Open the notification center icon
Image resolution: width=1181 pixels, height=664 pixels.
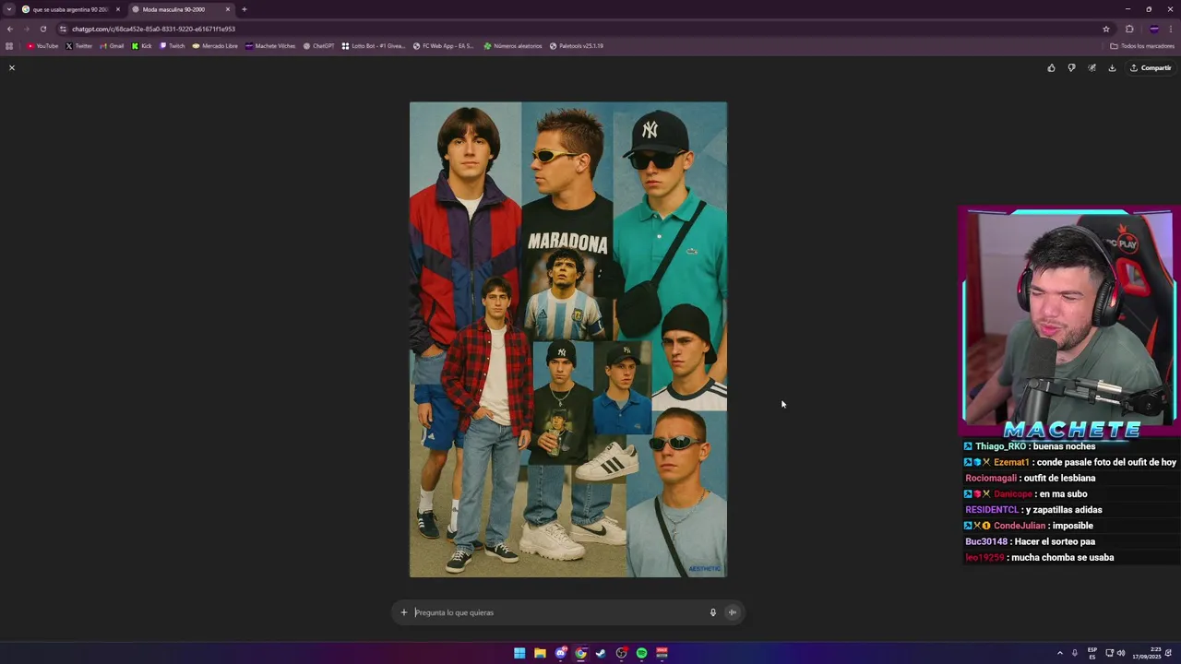click(1169, 653)
